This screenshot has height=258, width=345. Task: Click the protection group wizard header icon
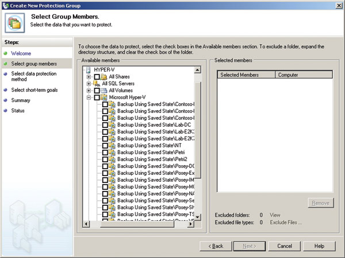(x=15, y=23)
